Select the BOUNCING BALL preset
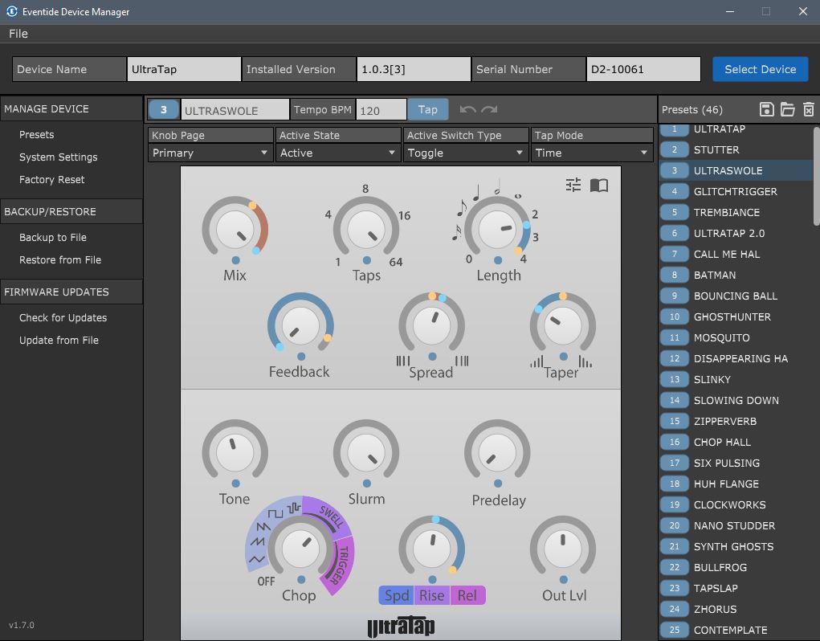Screen dimensions: 820x641 click(736, 296)
